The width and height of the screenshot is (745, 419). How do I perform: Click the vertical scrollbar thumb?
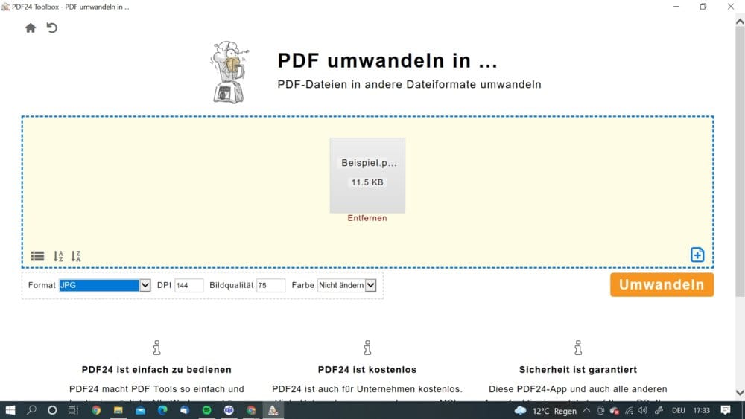[740, 161]
